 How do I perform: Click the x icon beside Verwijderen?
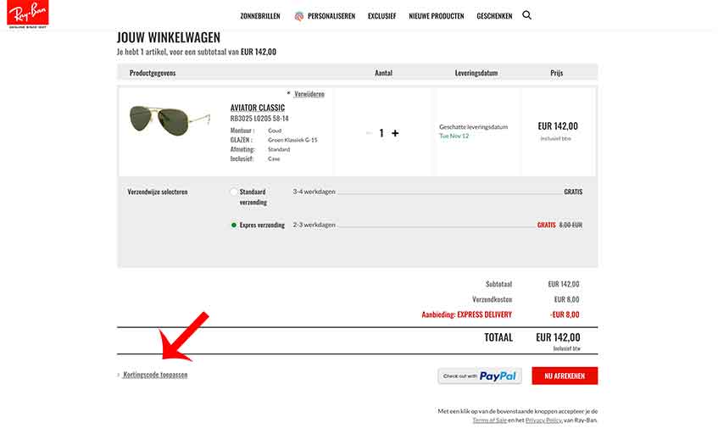[x=288, y=93]
